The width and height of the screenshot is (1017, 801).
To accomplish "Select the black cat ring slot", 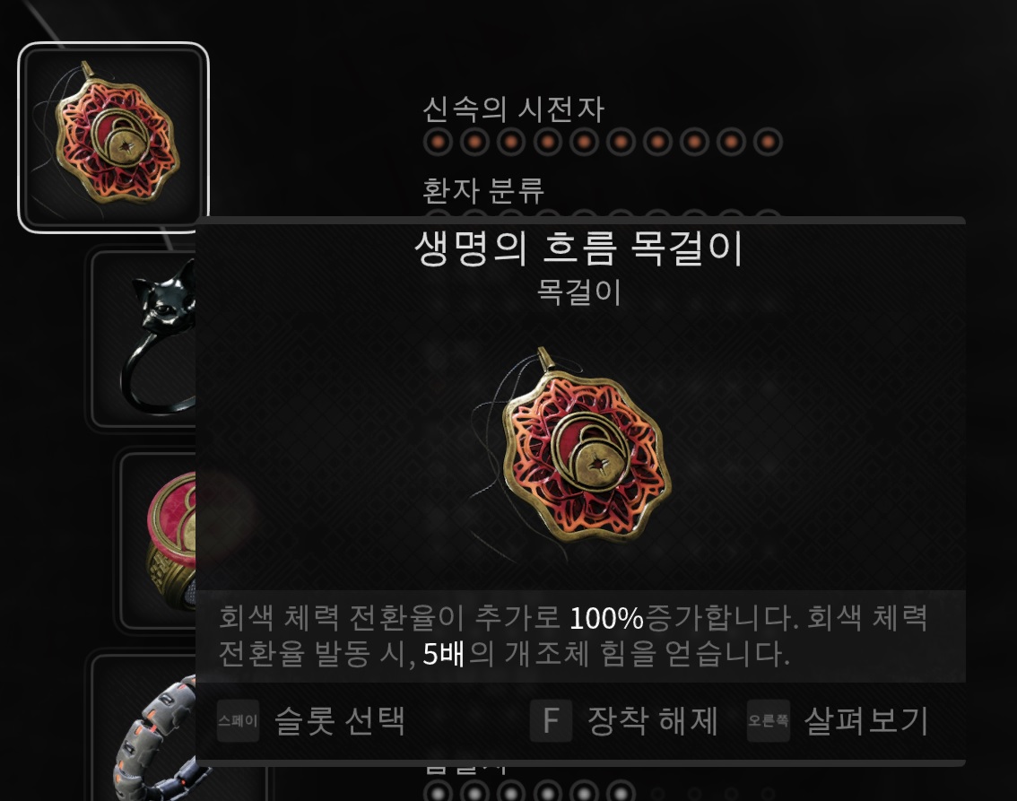I will (143, 337).
